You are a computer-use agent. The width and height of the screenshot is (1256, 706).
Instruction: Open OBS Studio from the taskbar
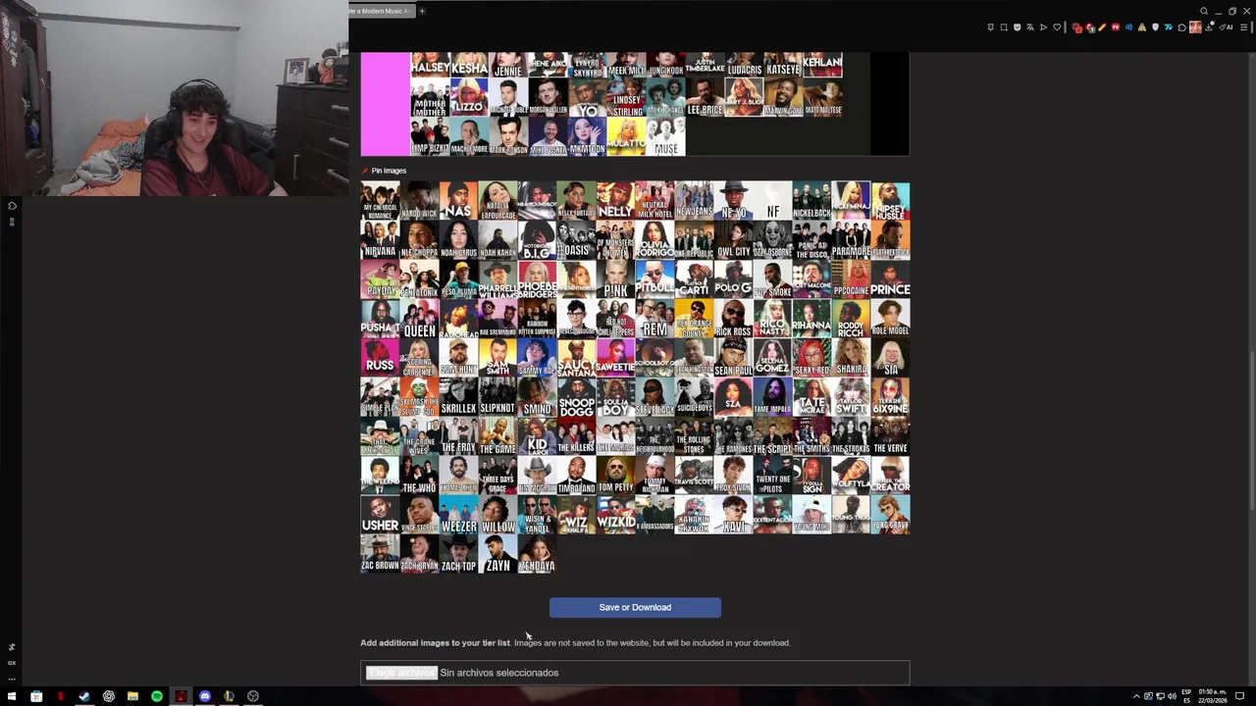tap(253, 696)
